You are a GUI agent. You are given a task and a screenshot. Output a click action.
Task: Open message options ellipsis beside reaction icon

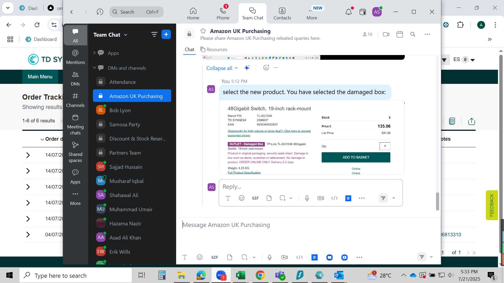276,68
